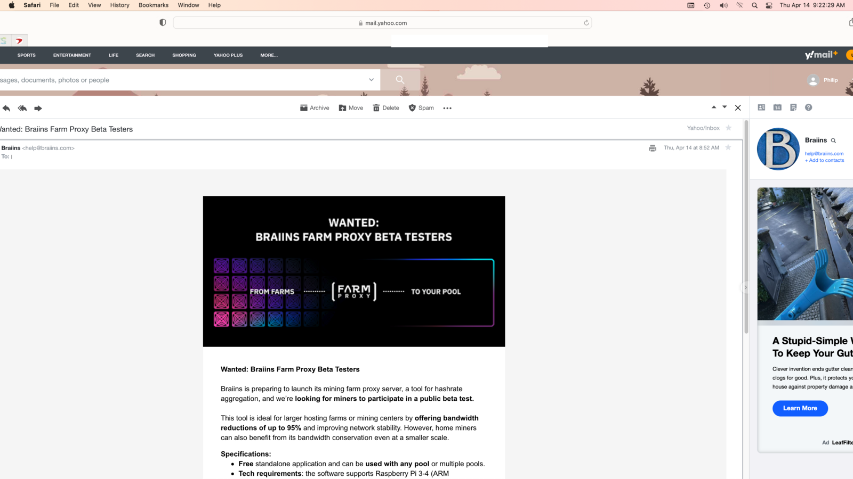The height and width of the screenshot is (479, 853).
Task: Open the Entertainment navigation link
Action: pyautogui.click(x=72, y=55)
